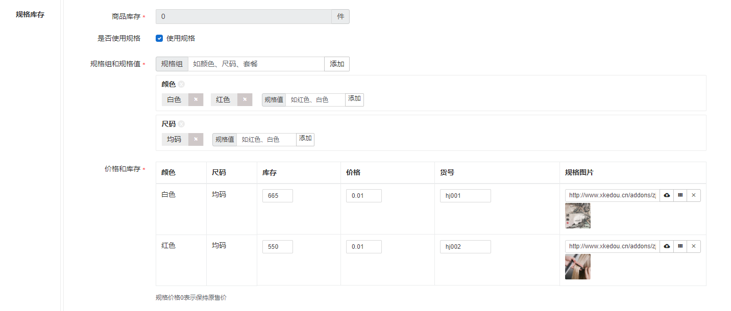Delete the 白色 spec value tag

(196, 100)
